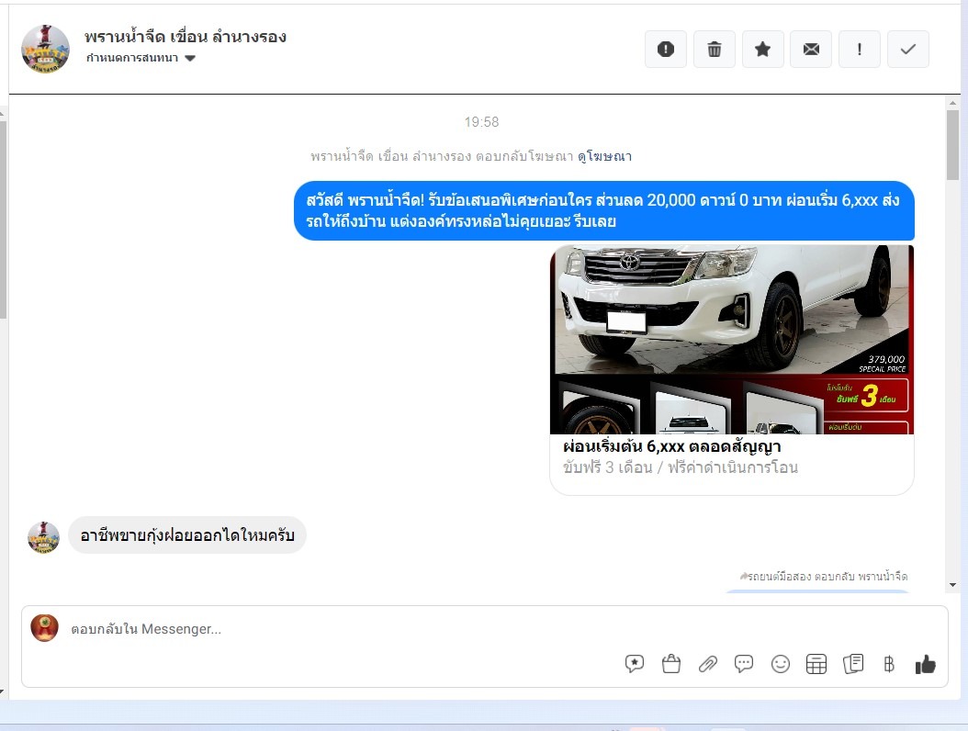Mark as unread with the envelope icon
Viewport: 968px width, 731px height.
point(811,50)
